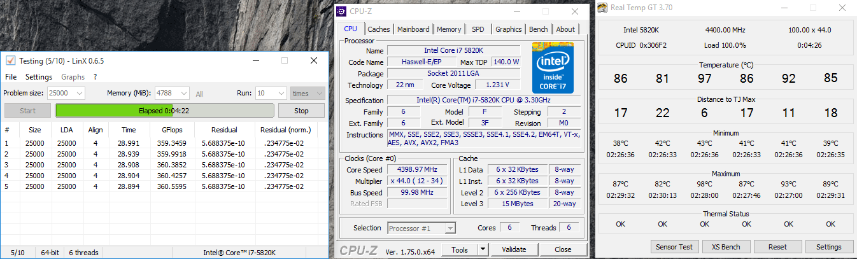
Task: Select GFlops value 360.4257 in row 4
Action: click(171, 176)
